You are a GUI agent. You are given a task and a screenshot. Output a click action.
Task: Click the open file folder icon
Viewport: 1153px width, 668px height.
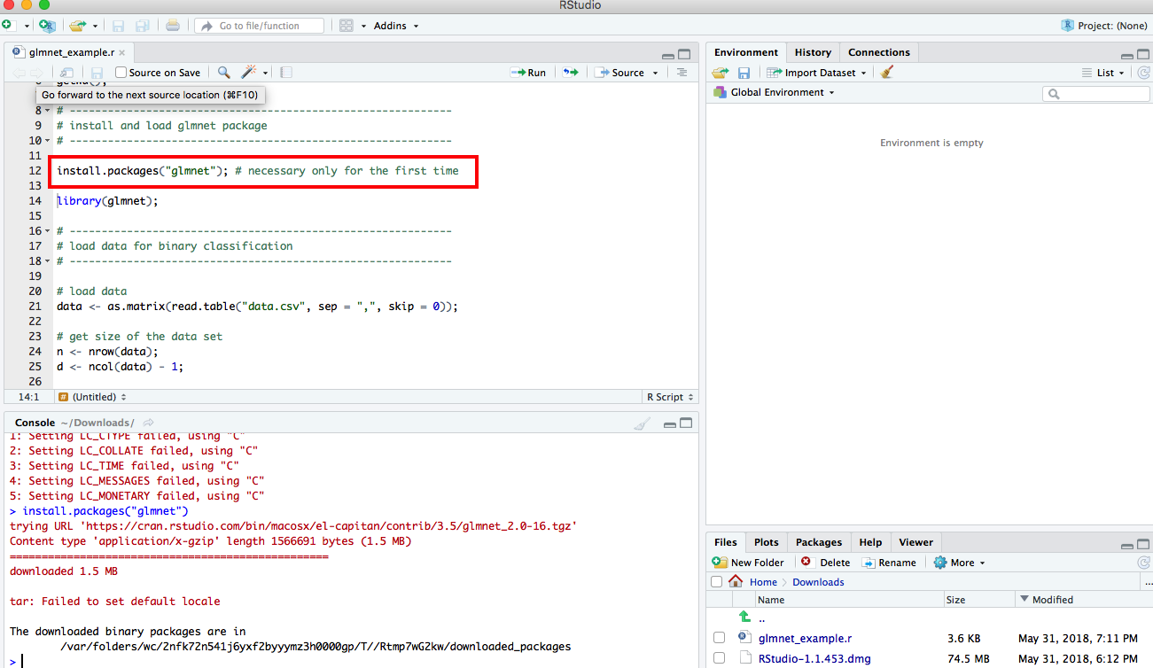(78, 26)
